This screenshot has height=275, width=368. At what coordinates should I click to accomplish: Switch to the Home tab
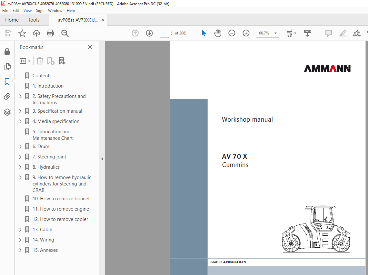tap(12, 20)
